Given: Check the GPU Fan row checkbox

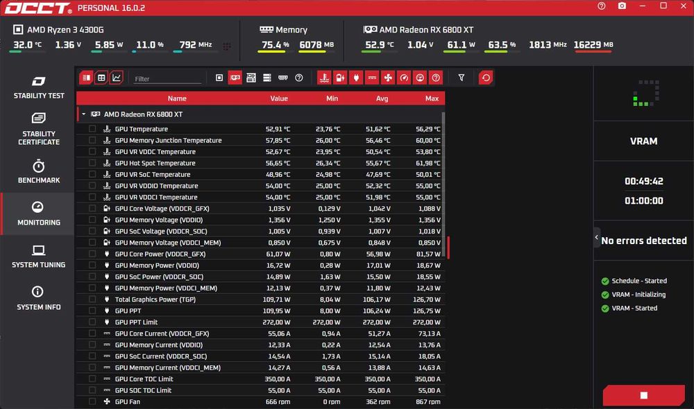Looking at the screenshot, I should [92, 401].
